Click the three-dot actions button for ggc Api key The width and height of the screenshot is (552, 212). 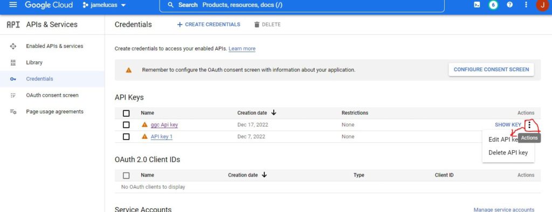click(529, 125)
